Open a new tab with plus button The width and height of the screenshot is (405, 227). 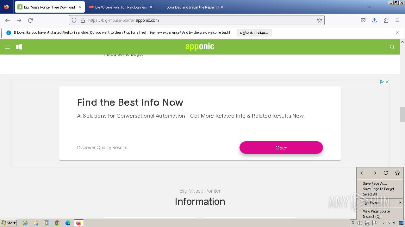(234, 7)
